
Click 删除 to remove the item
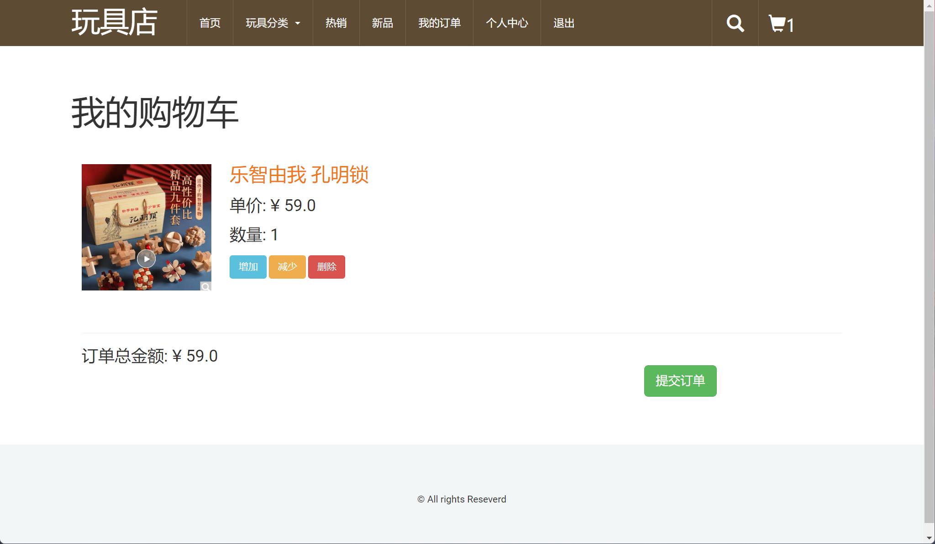[x=326, y=267]
